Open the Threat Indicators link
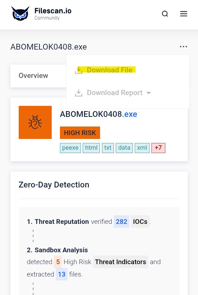The image size is (198, 295). (x=120, y=262)
